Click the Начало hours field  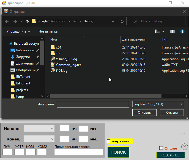pos(64,128)
